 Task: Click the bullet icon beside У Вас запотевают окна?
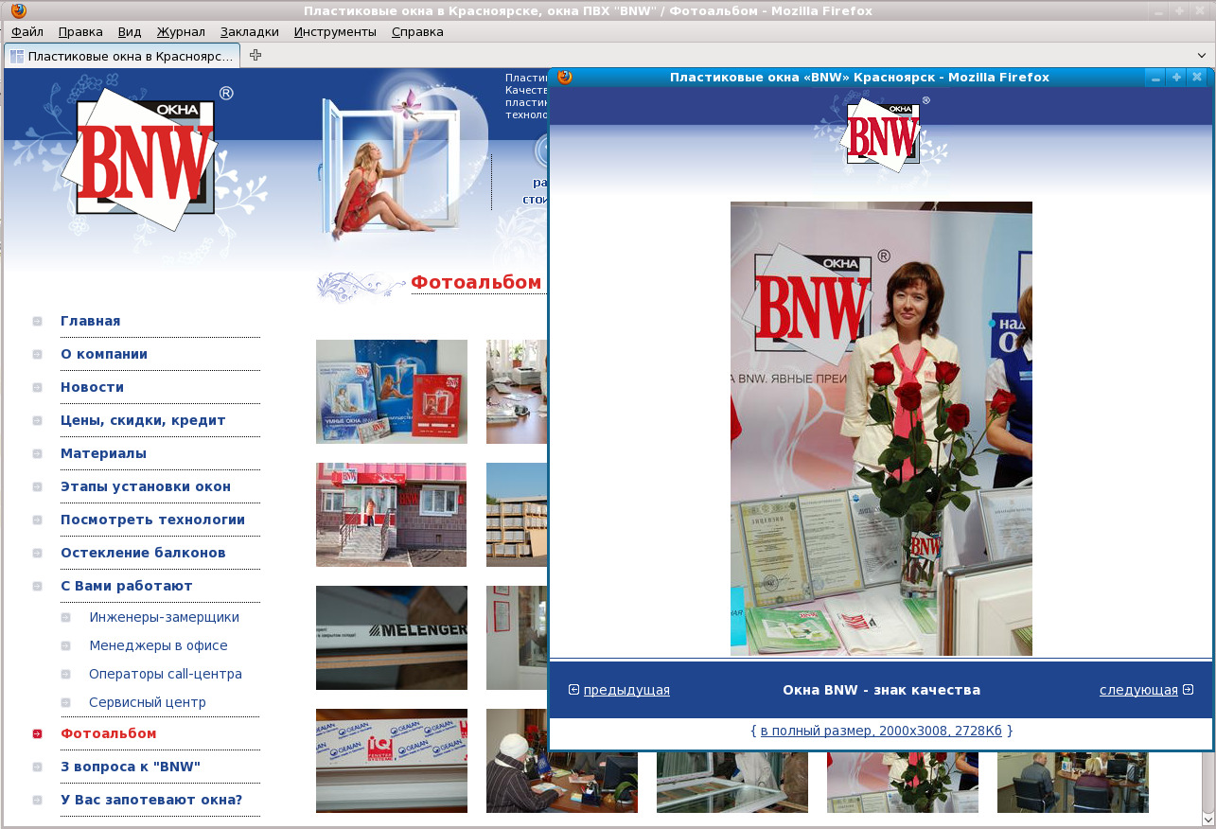coord(37,801)
